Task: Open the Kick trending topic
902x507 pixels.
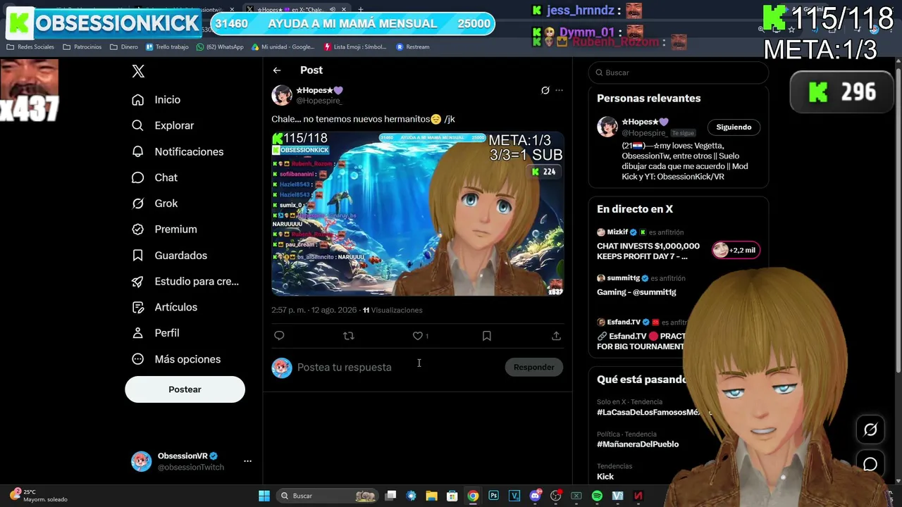Action: tap(605, 477)
